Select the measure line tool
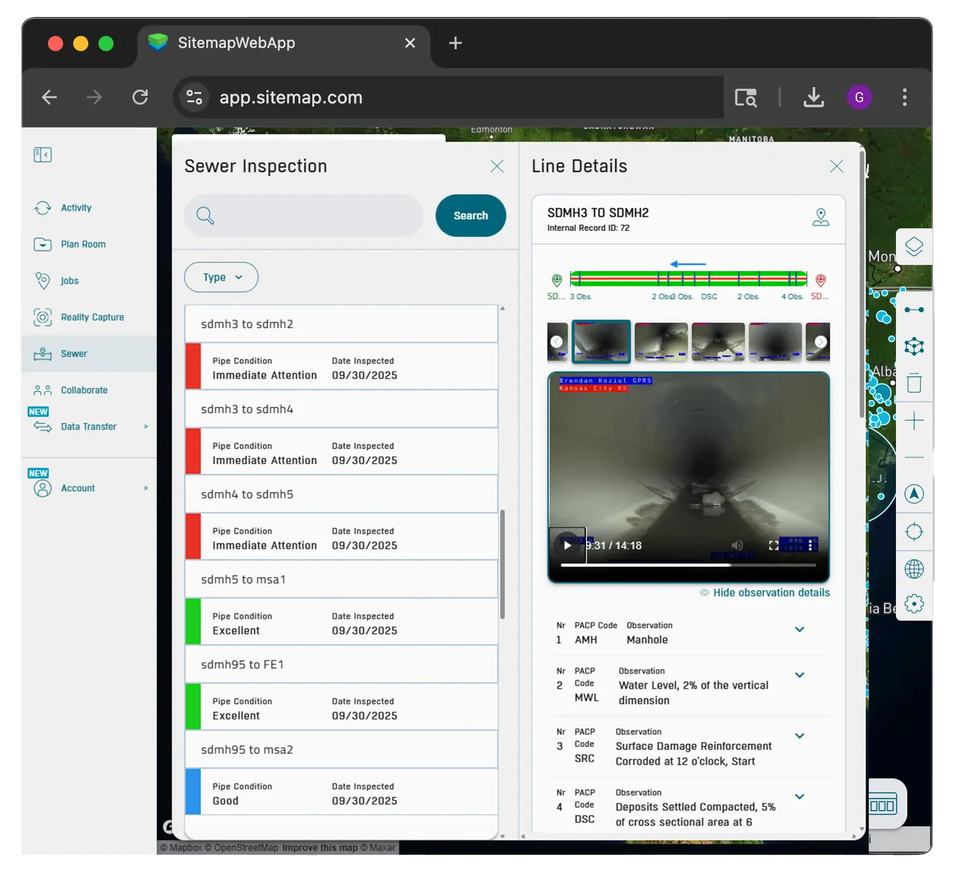Viewport: 954px width, 873px height. (914, 310)
